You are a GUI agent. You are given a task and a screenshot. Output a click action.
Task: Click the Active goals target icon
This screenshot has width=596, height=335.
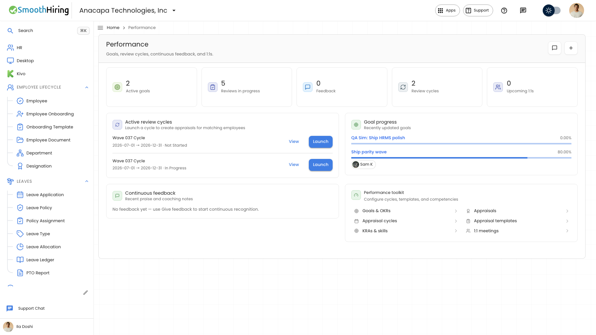[117, 87]
